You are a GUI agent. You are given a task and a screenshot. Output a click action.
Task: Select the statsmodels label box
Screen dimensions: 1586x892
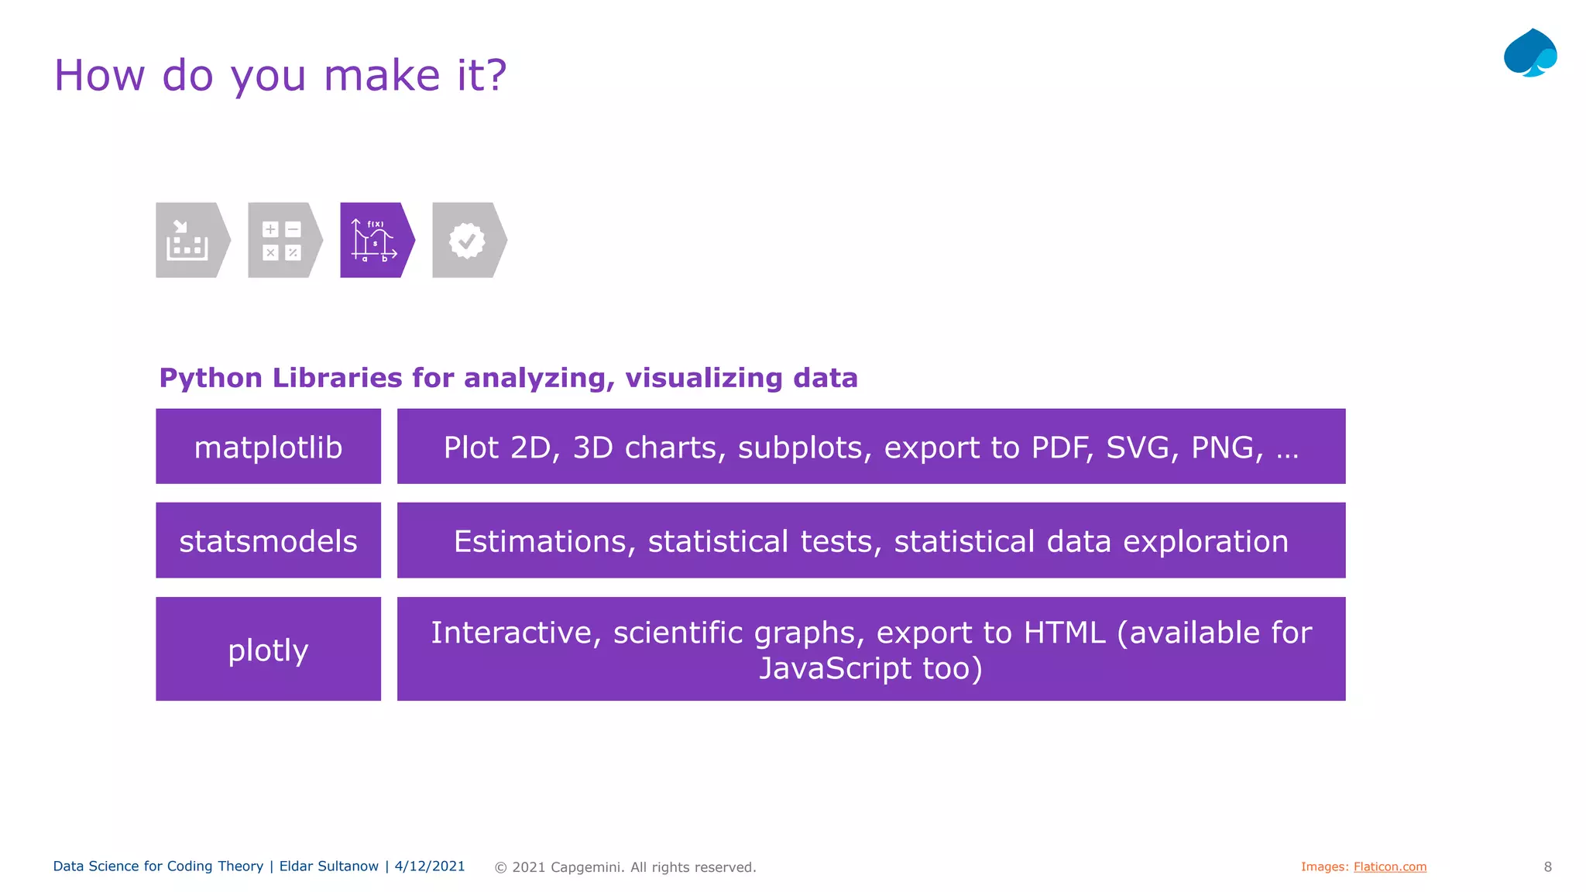click(x=268, y=540)
